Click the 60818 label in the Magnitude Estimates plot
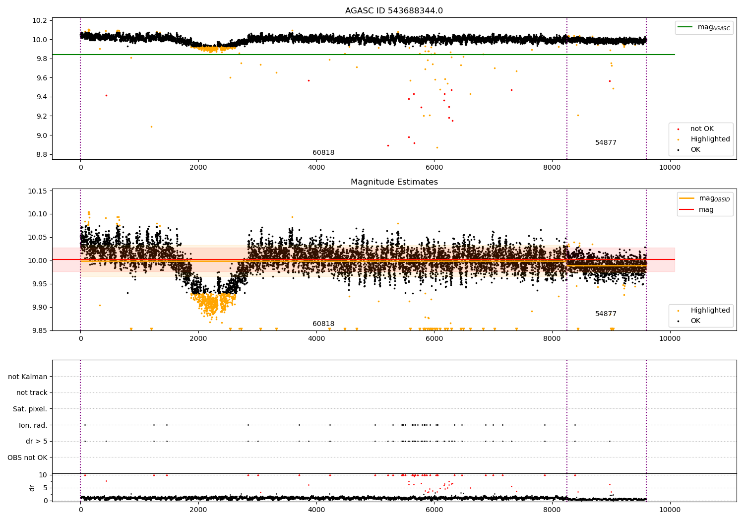This screenshot has width=744, height=521. [323, 324]
